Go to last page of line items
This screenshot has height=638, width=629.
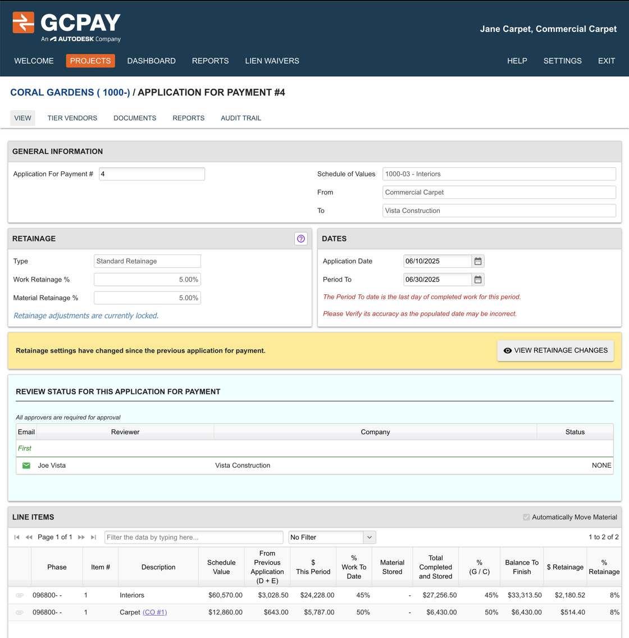94,537
